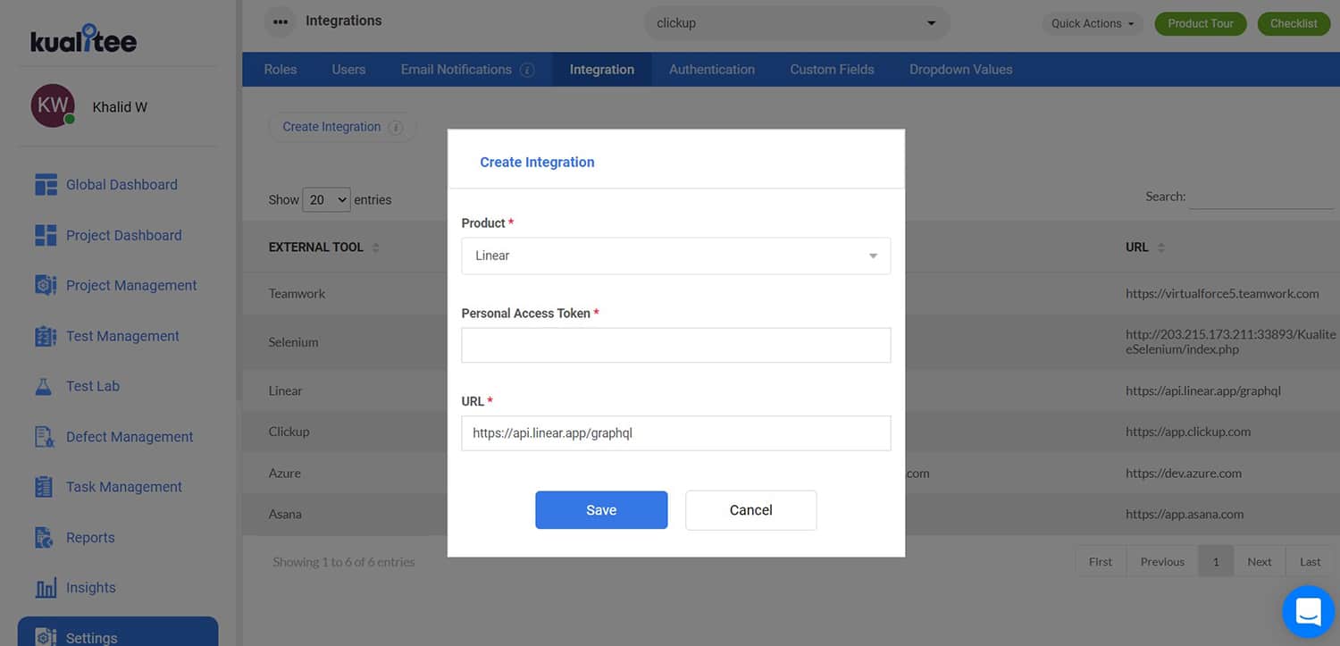Click info icon next to Email Notifications
Screen dimensions: 1340x646
(x=527, y=70)
